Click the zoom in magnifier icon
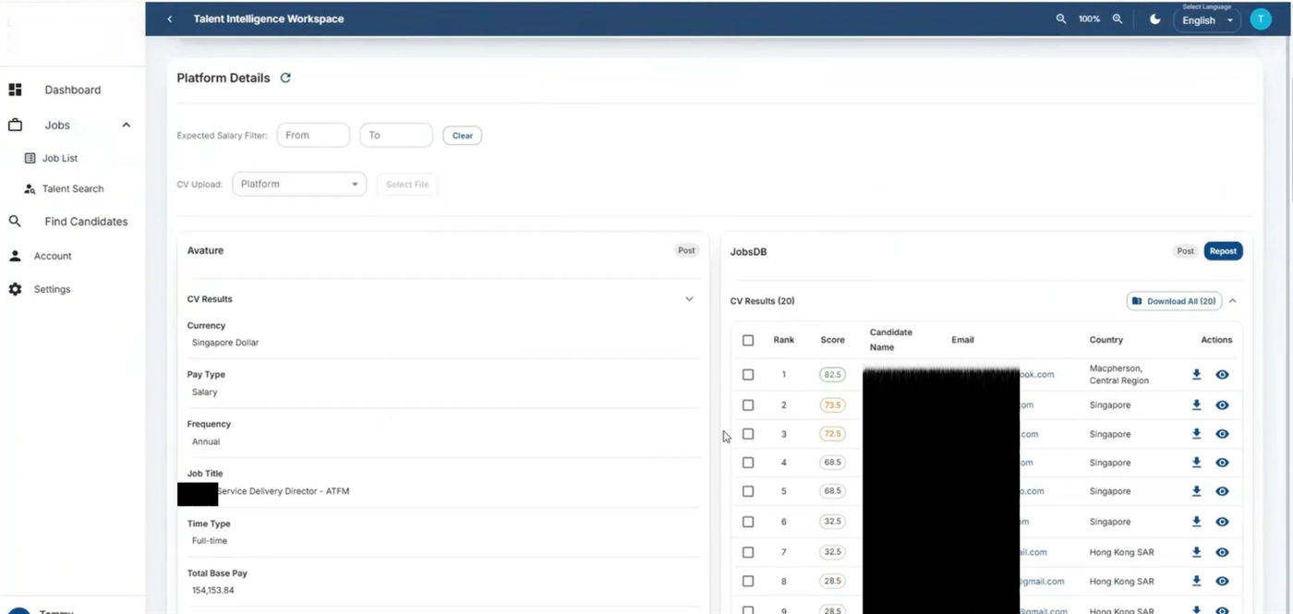This screenshot has width=1293, height=614. (1118, 18)
